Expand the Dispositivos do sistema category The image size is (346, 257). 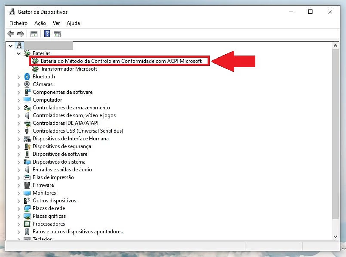(x=19, y=162)
